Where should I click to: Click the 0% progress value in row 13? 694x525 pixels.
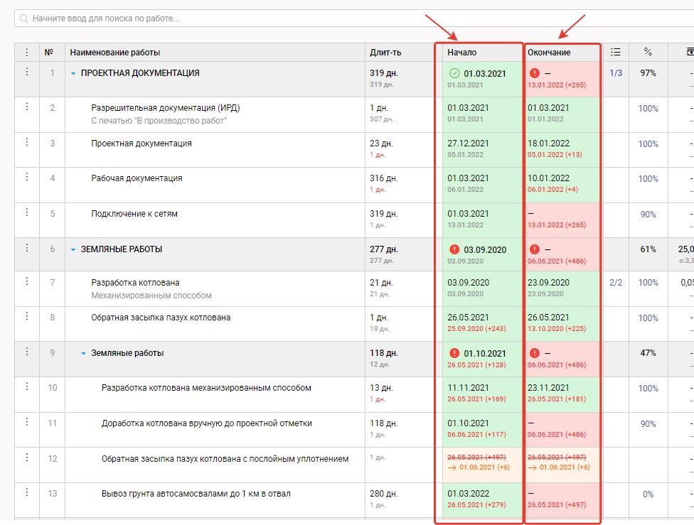(648, 494)
